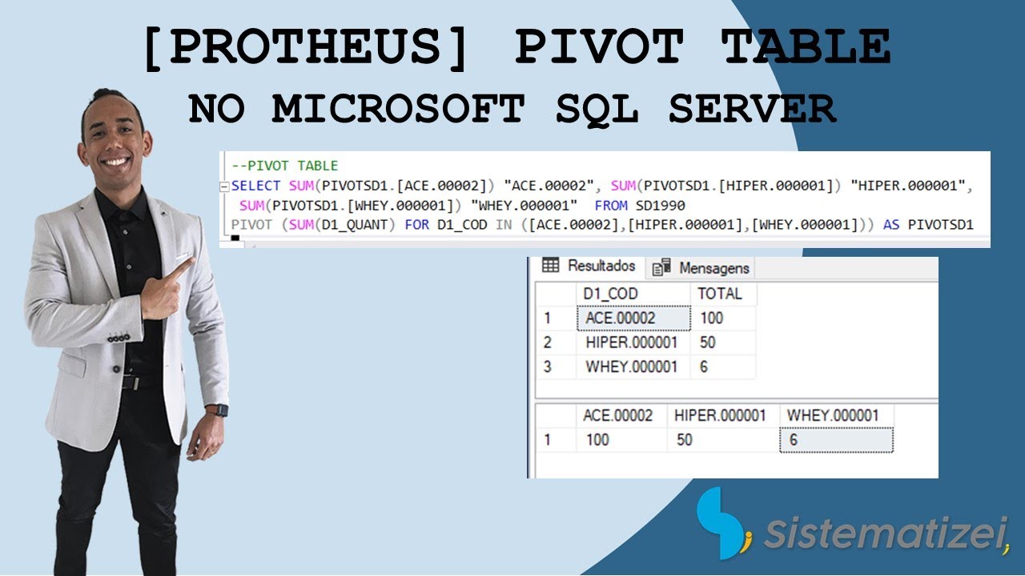Collapse the SELECT statement code block
The image size is (1025, 576).
225,186
